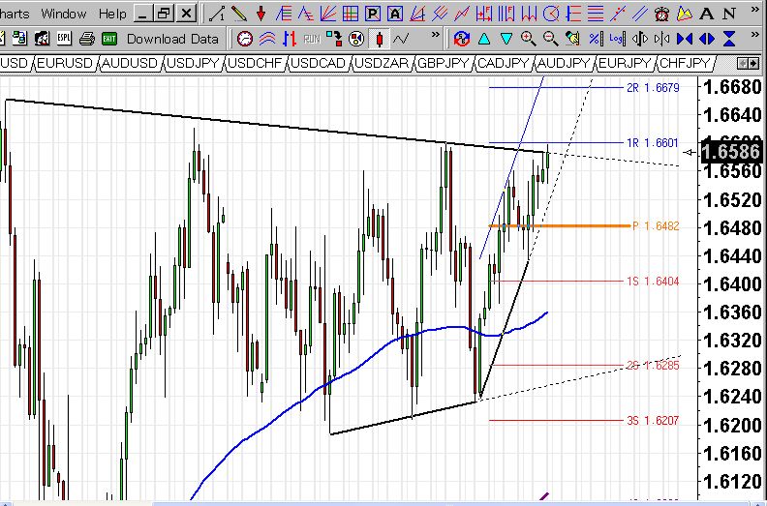Select the red down arrow marker tool
Viewport: 767px width, 506px height.
[x=261, y=14]
